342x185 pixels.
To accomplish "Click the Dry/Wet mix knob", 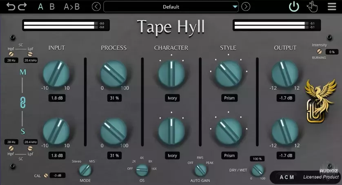I will tap(258, 170).
